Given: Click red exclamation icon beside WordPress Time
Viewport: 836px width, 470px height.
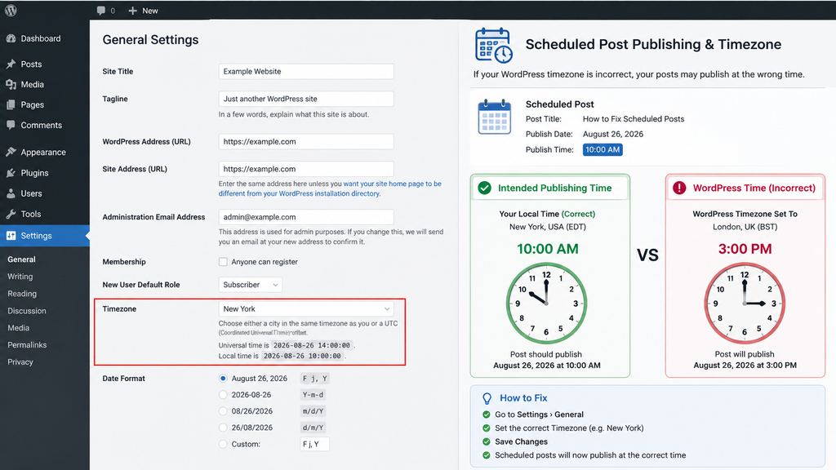Looking at the screenshot, I should [679, 188].
